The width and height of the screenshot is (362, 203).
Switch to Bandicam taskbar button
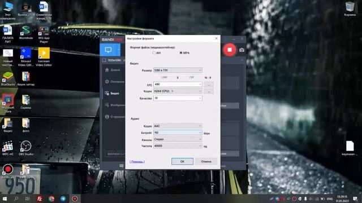[x=75, y=198]
